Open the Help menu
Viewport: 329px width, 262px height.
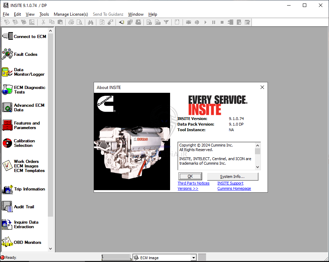(153, 14)
